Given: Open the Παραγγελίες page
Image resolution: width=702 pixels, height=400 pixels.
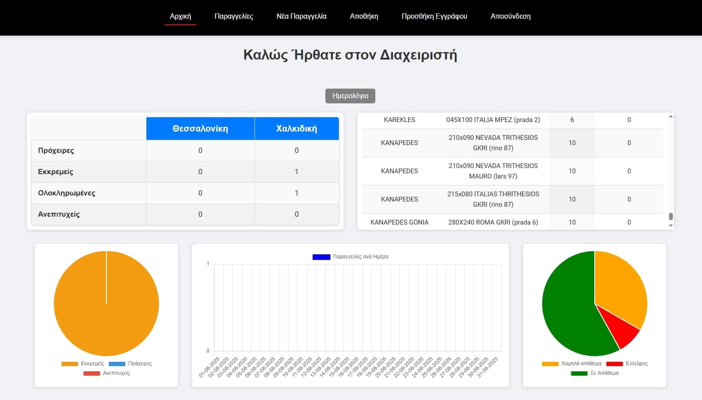Looking at the screenshot, I should pos(234,16).
